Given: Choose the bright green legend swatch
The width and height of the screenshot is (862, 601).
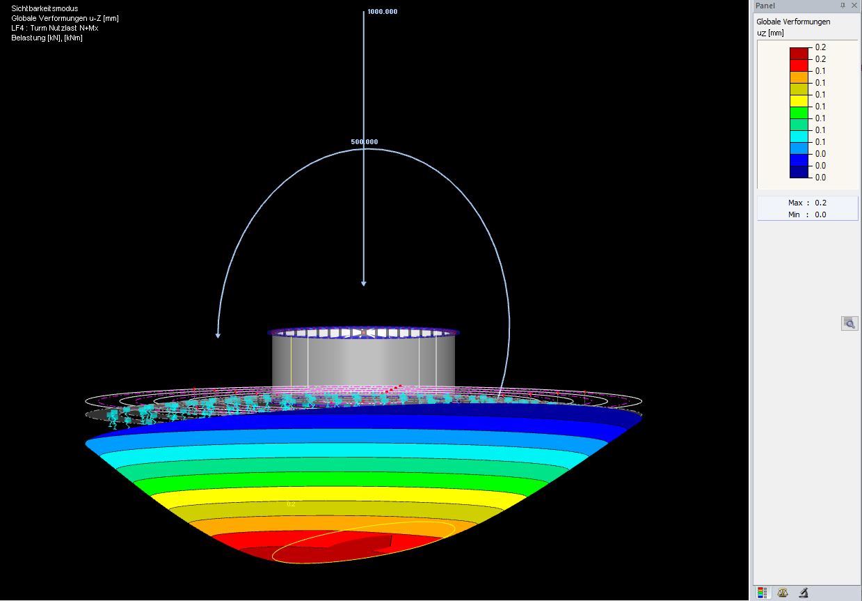Looking at the screenshot, I should coord(799,113).
